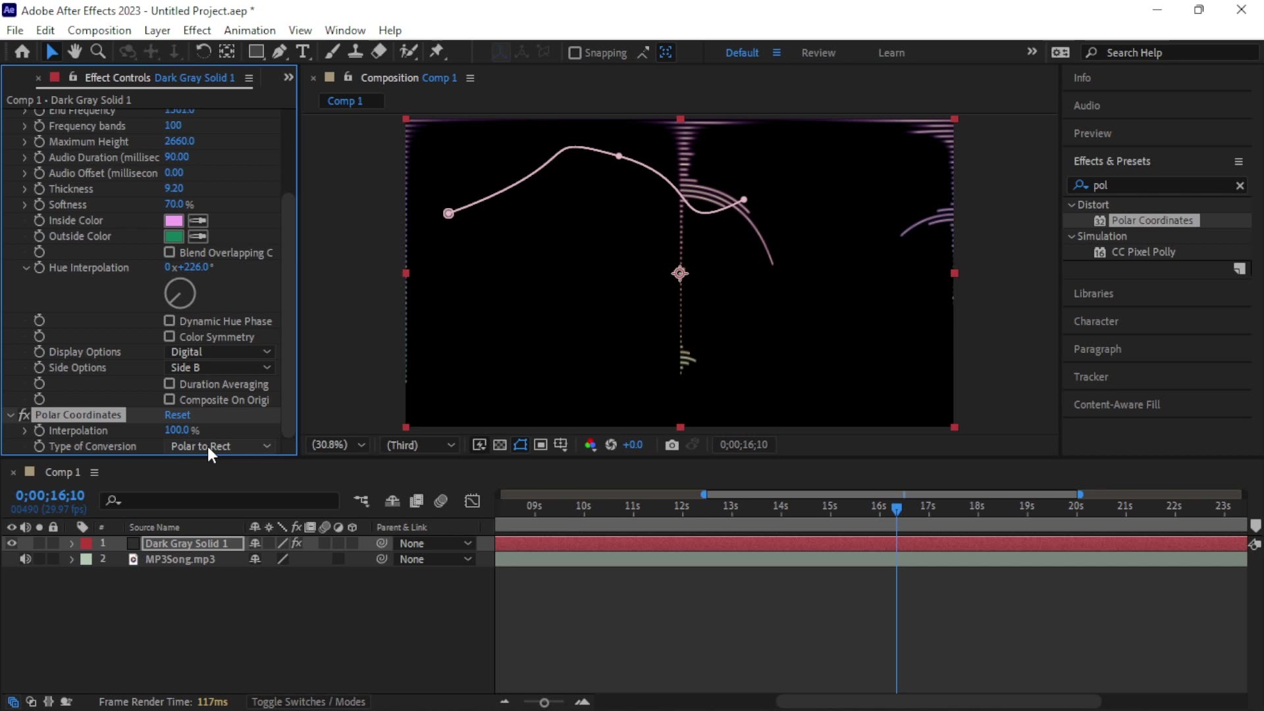Select the Brush tool
The image size is (1264, 711).
(332, 52)
